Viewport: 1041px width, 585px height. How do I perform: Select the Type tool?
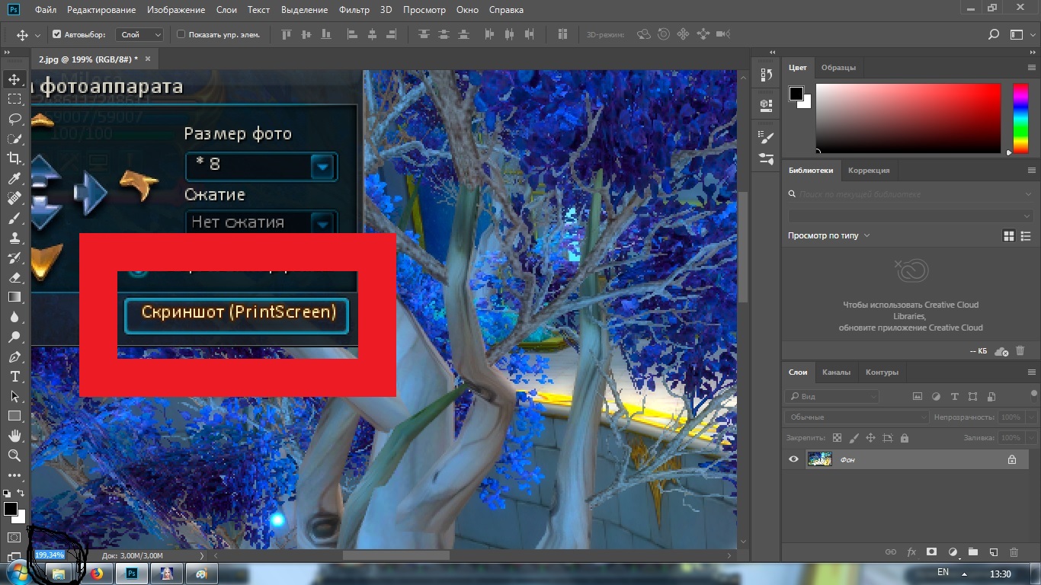point(14,376)
